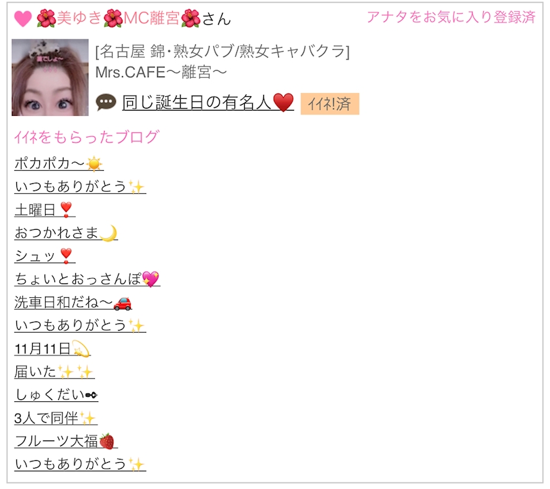
Task: Open the 土曜日 blog entry
Action: pos(45,209)
